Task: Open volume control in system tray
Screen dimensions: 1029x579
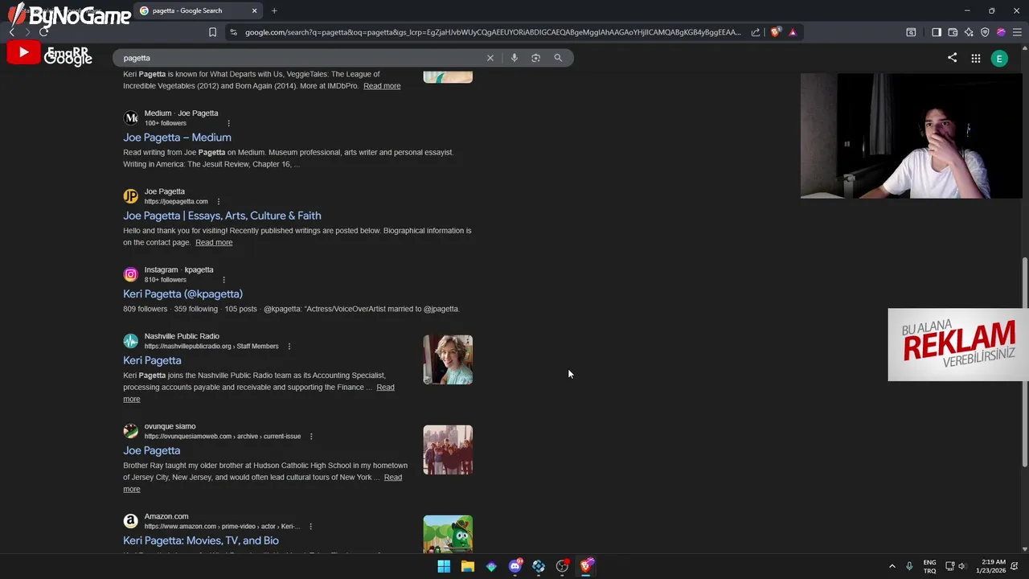Action: (961, 566)
